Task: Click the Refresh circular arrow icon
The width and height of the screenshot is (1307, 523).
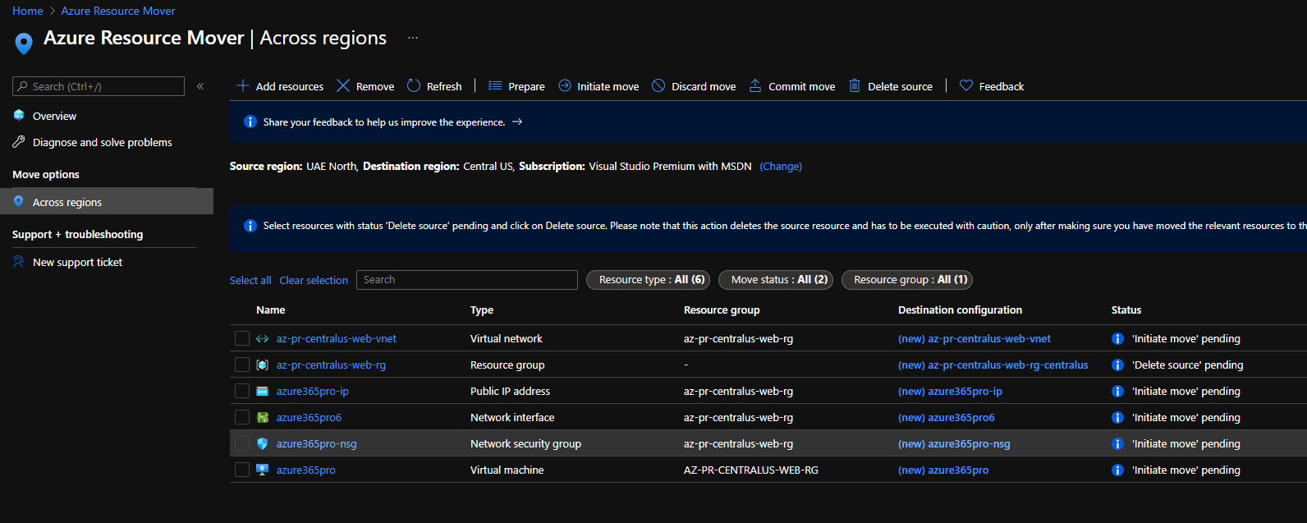Action: point(414,85)
